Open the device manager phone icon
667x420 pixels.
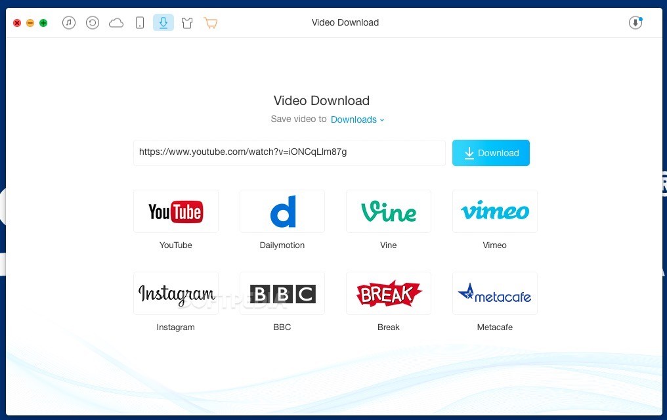tap(140, 22)
